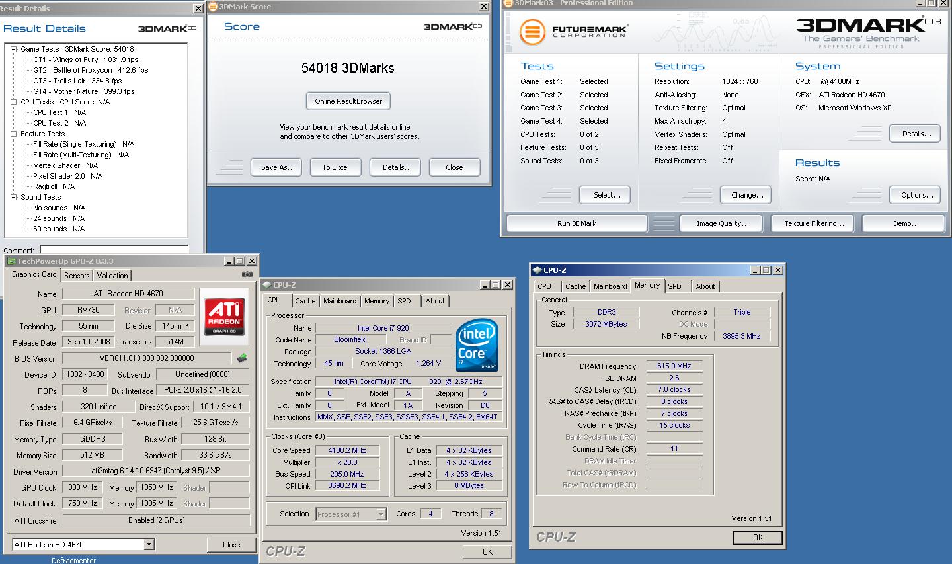Click Select... under Tests in 3DMark03
The width and height of the screenshot is (952, 564).
tap(605, 195)
